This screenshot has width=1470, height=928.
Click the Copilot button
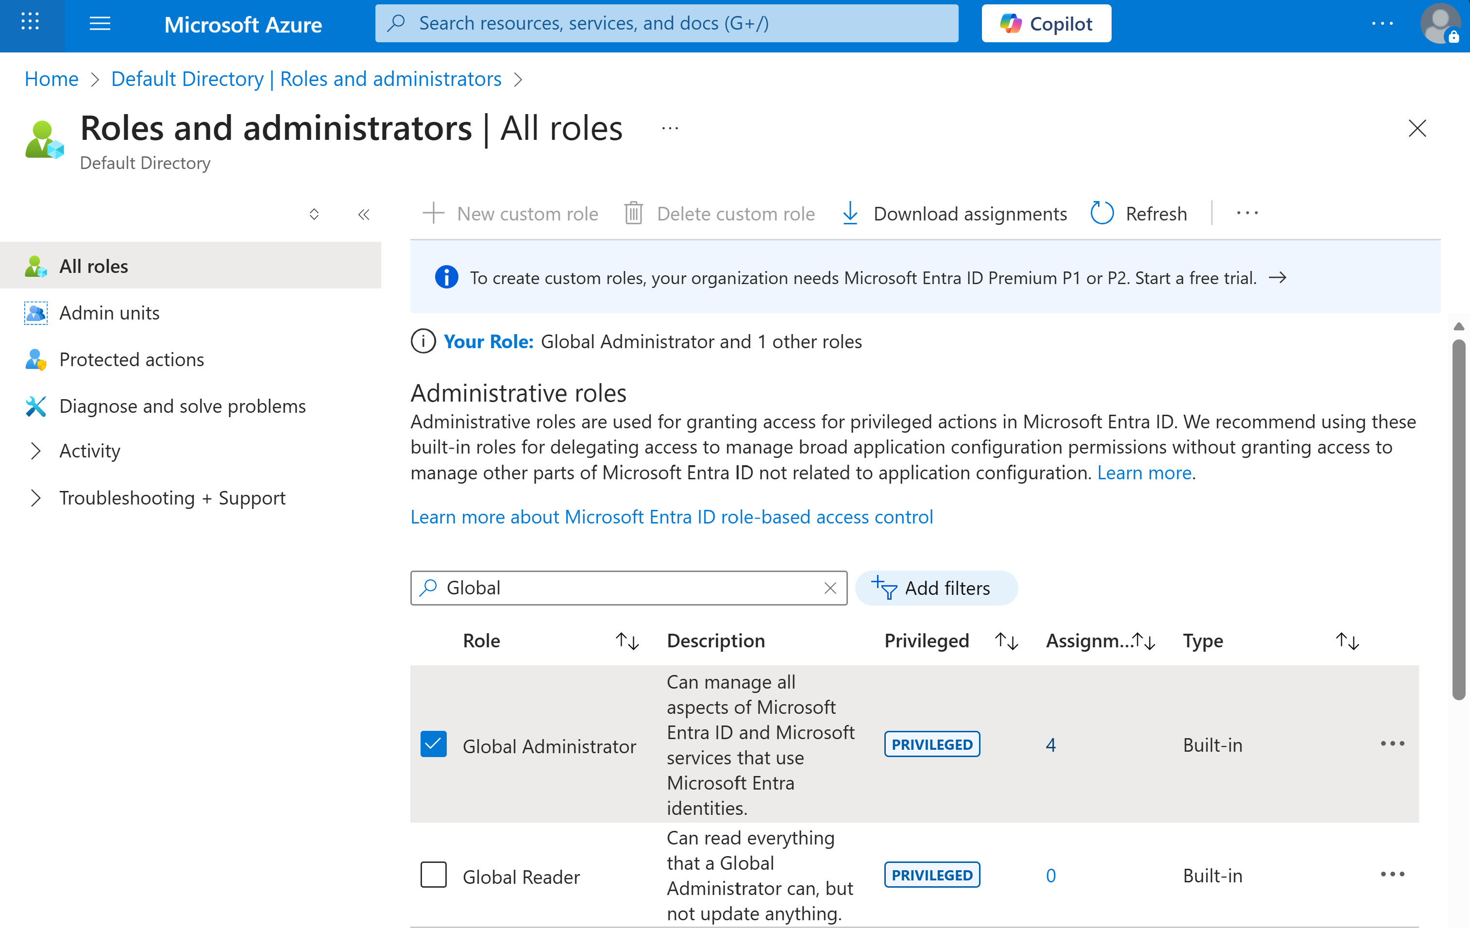1046,24
